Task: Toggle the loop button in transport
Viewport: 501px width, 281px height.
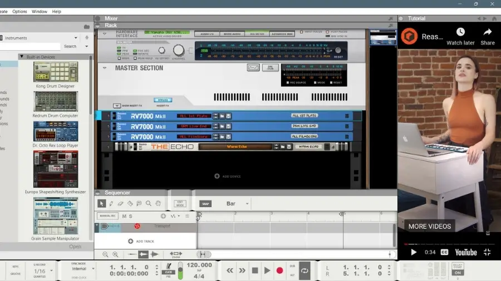Action: click(x=304, y=270)
